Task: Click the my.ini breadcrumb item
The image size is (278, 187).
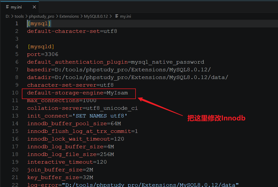Action: tap(125, 16)
